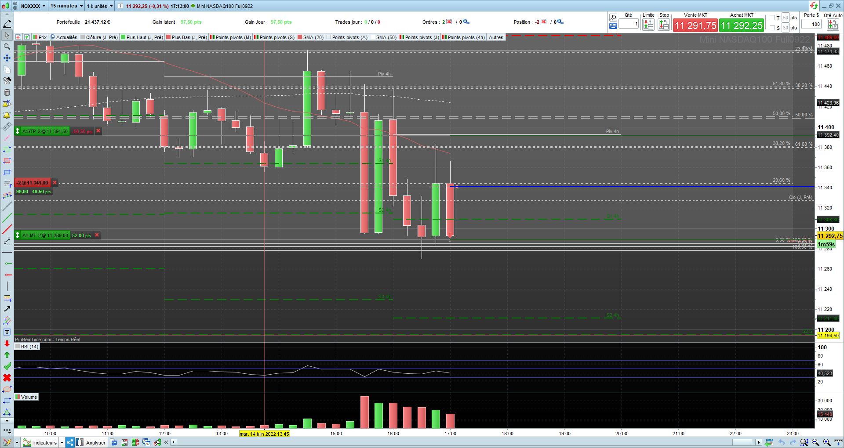Click zoom out magnifier at bottom right

[815, 442]
